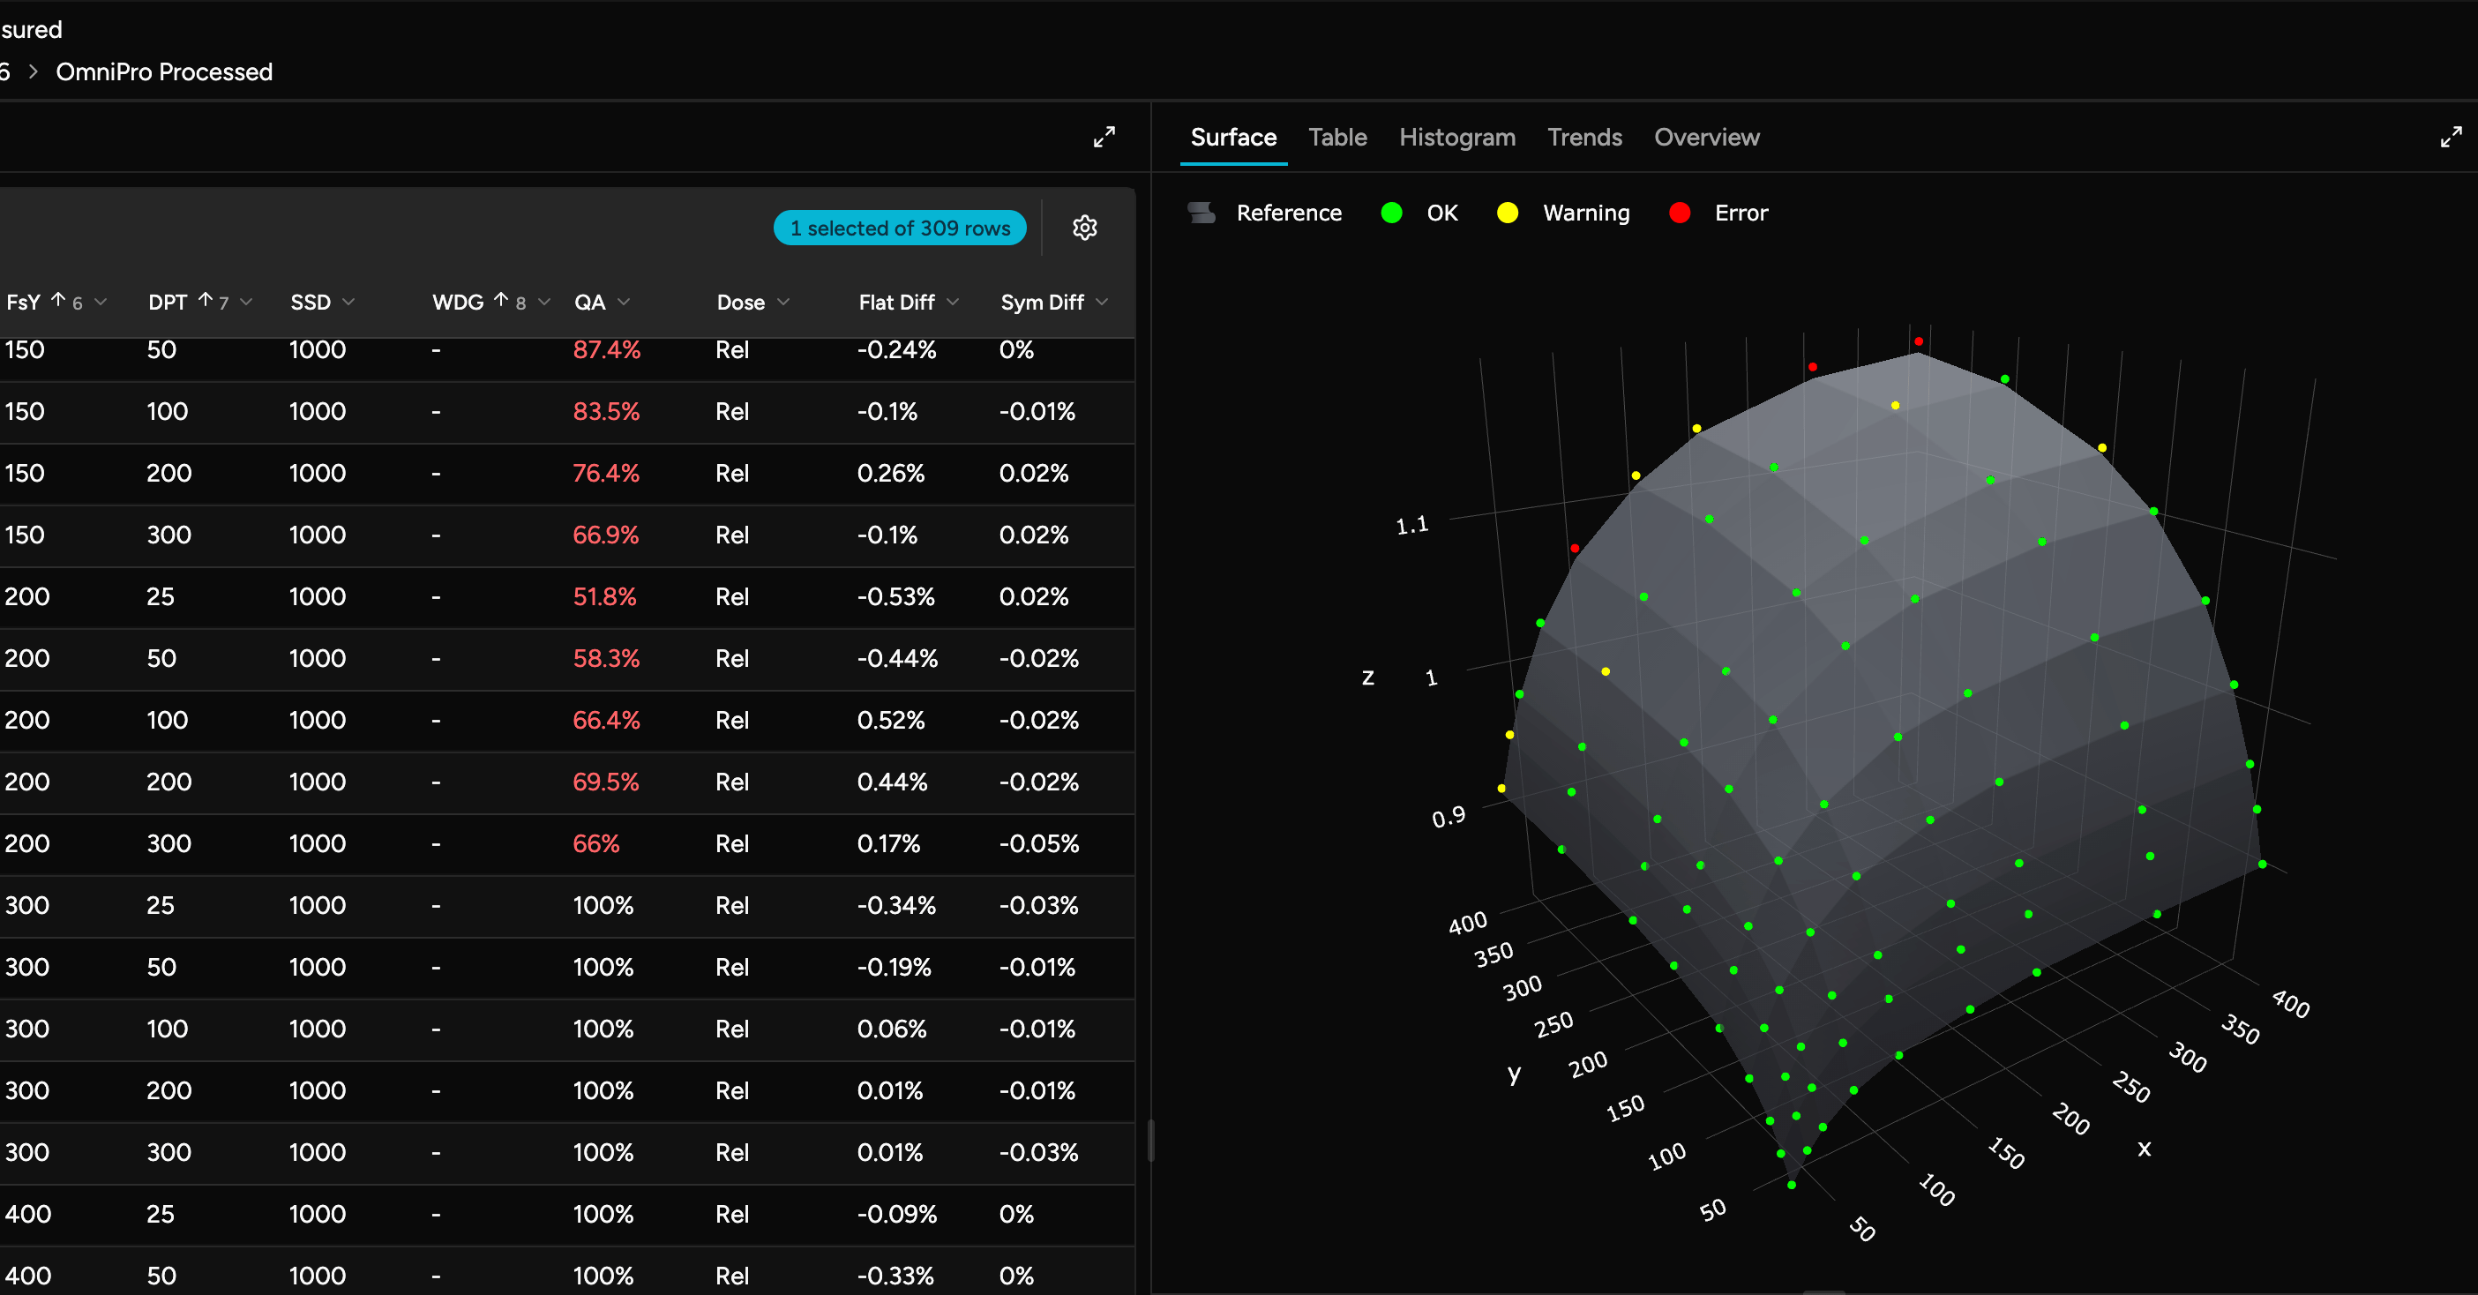
Task: Expand the Surface chart panel to fullscreen
Action: click(x=2450, y=137)
